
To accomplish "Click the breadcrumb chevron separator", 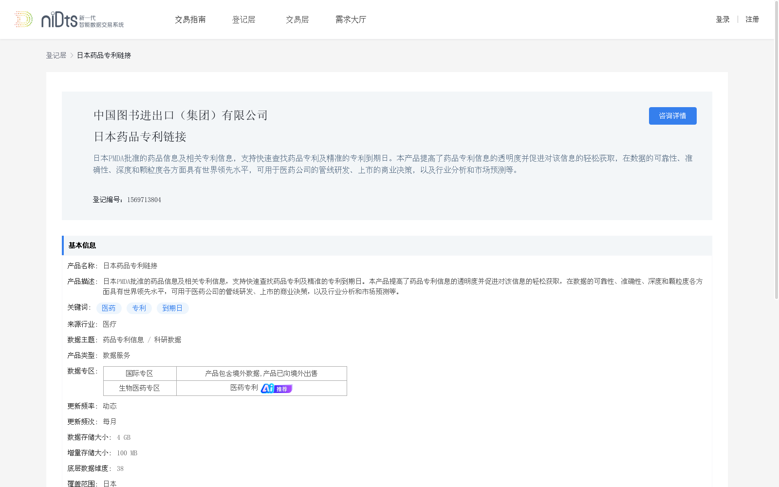I will coord(72,56).
